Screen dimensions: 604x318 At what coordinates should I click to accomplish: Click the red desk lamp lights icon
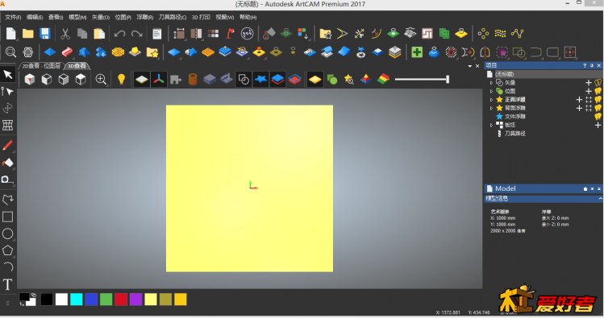click(230, 34)
